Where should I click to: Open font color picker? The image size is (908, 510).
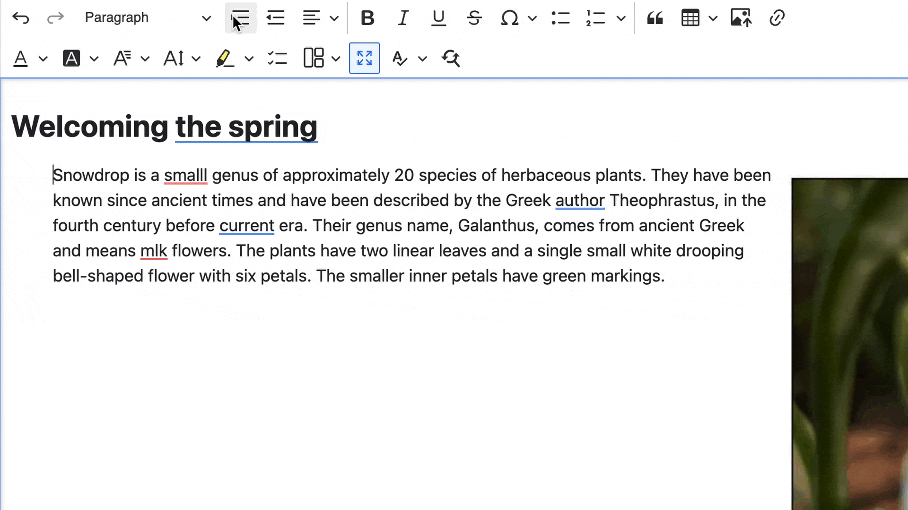tap(20, 58)
